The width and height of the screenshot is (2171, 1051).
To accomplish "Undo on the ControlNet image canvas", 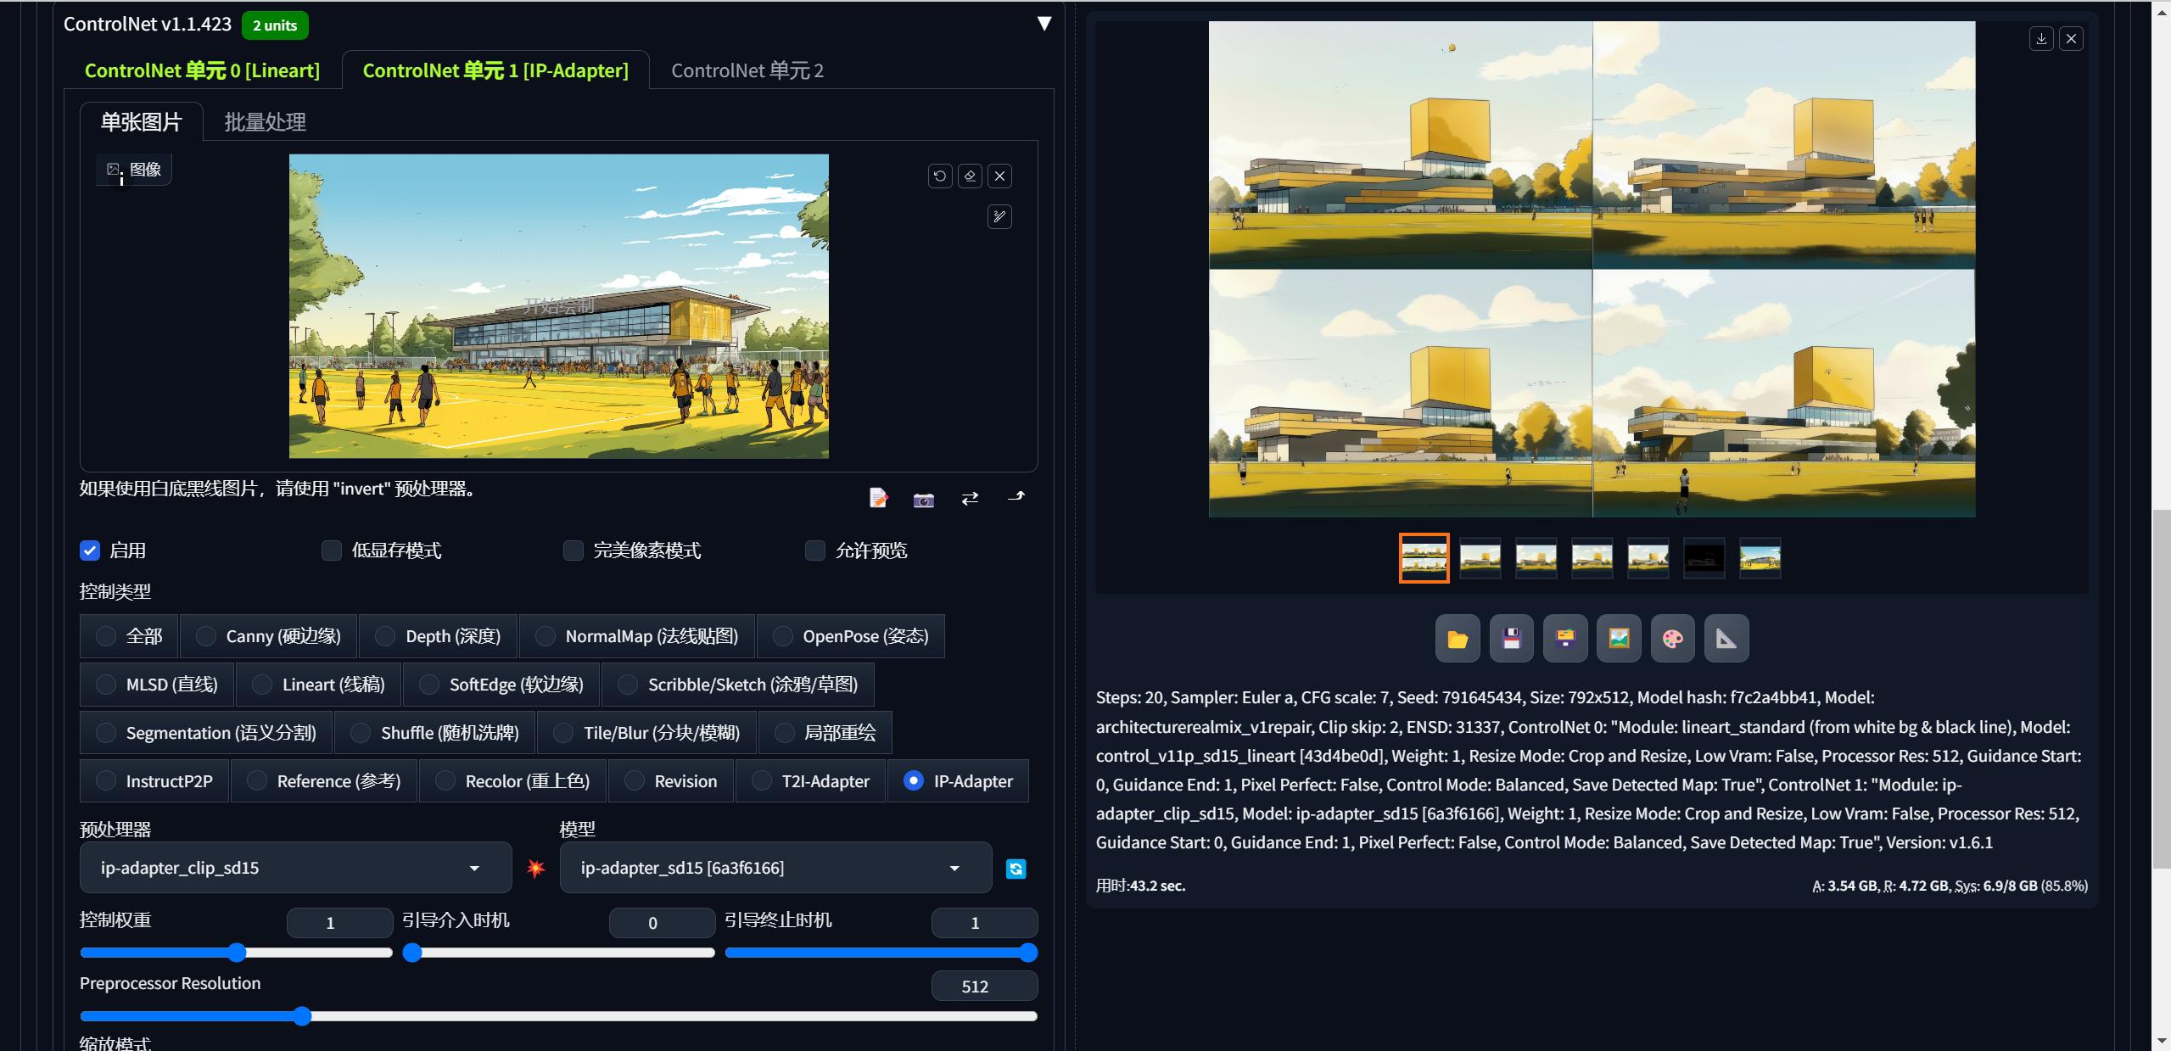I will (x=939, y=176).
